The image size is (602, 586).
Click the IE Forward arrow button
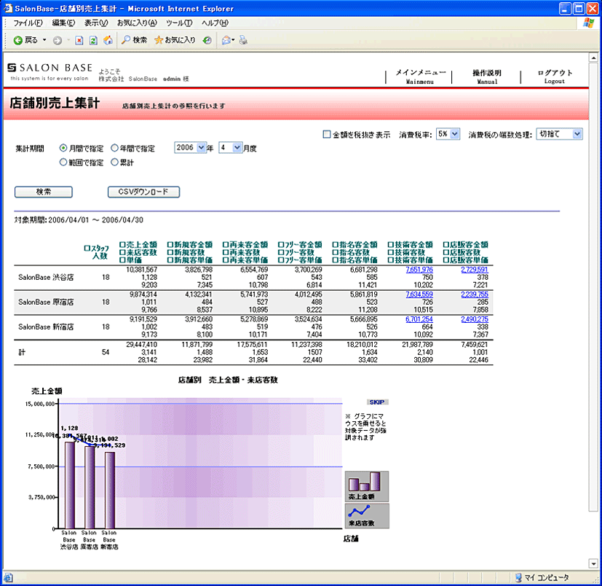tap(58, 40)
